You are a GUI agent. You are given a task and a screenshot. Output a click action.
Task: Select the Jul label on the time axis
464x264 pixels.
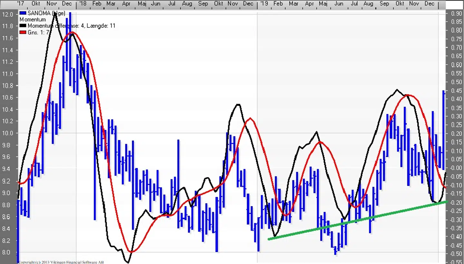pyautogui.click(x=172, y=4)
